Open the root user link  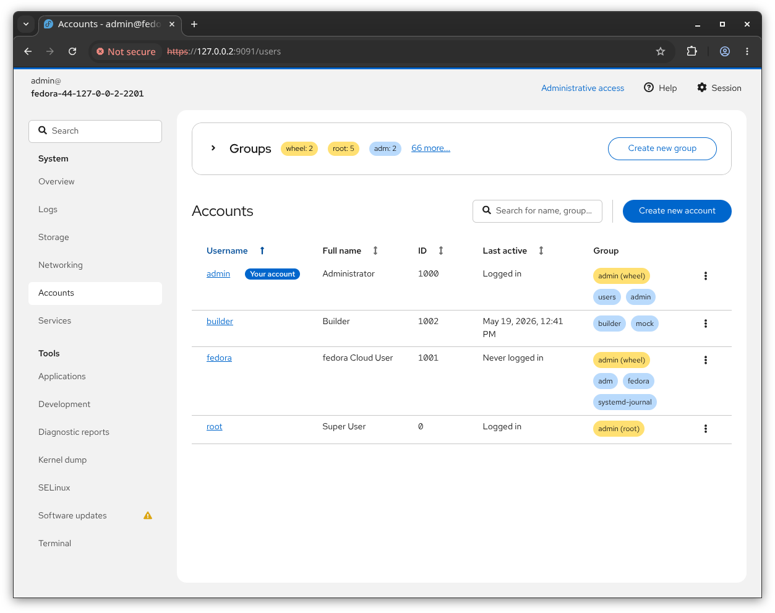pyautogui.click(x=214, y=427)
